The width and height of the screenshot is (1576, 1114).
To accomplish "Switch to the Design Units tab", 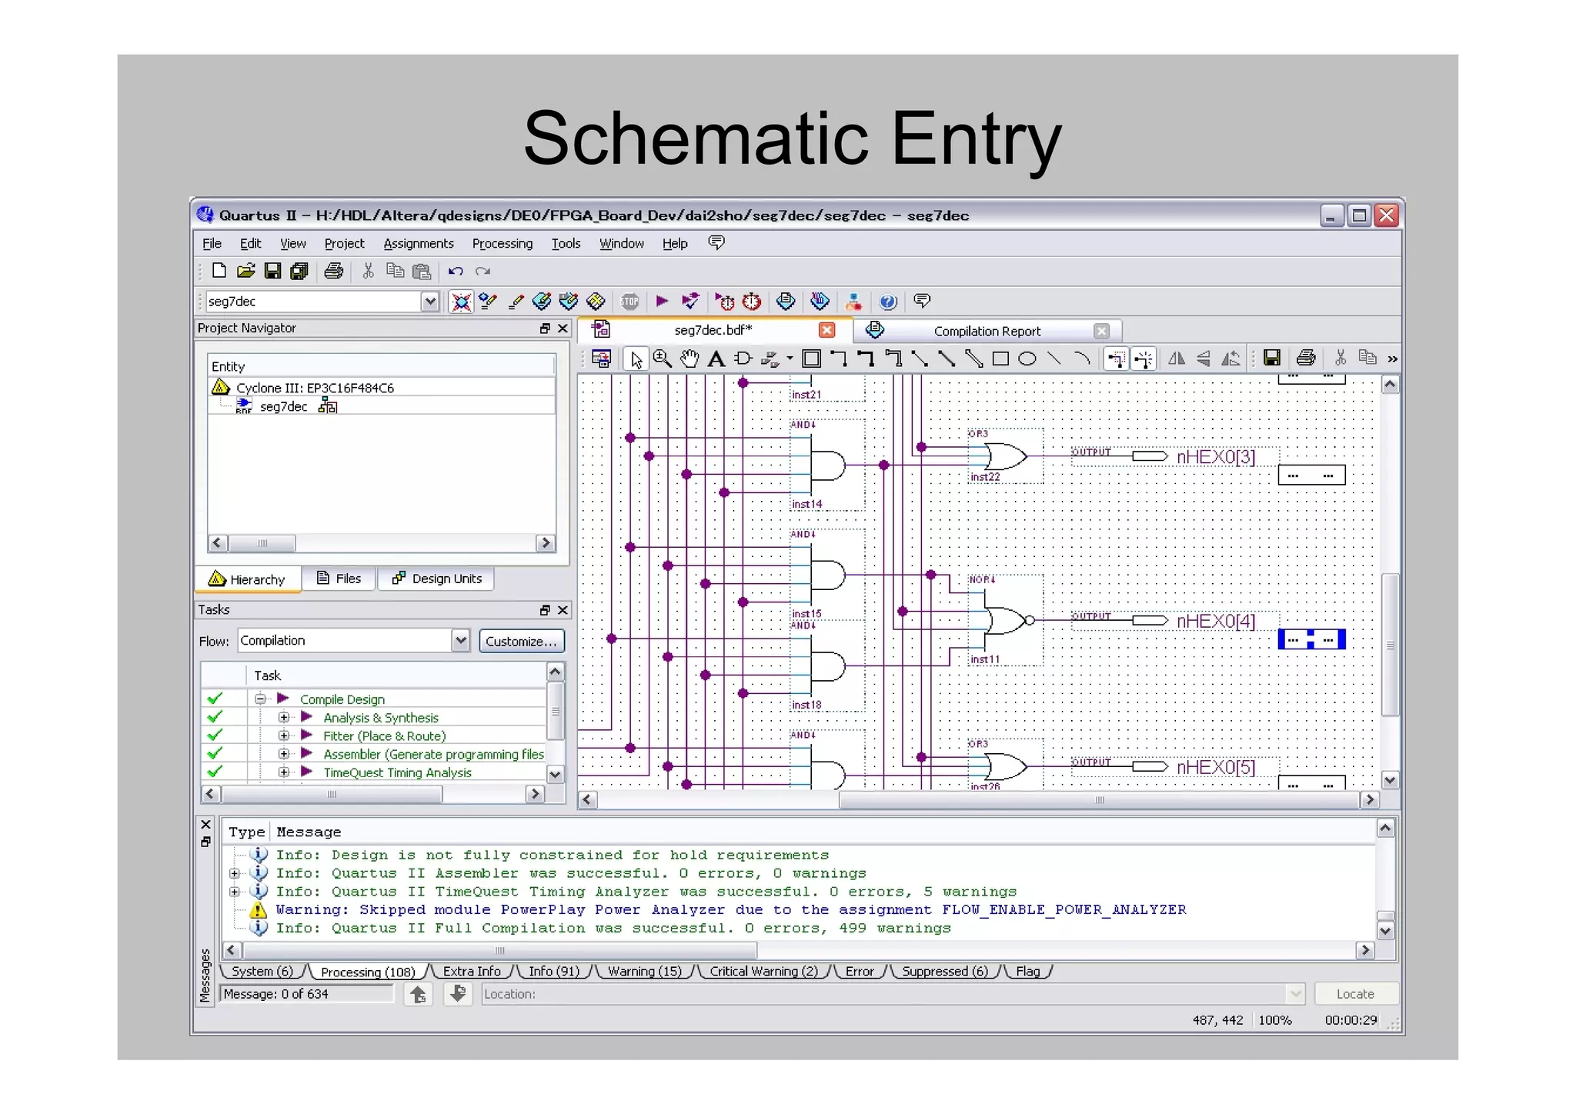I will (436, 579).
